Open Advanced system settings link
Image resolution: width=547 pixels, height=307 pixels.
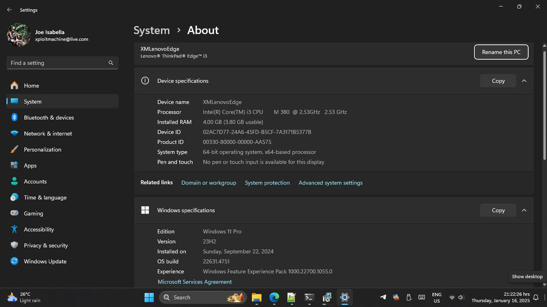pyautogui.click(x=330, y=183)
